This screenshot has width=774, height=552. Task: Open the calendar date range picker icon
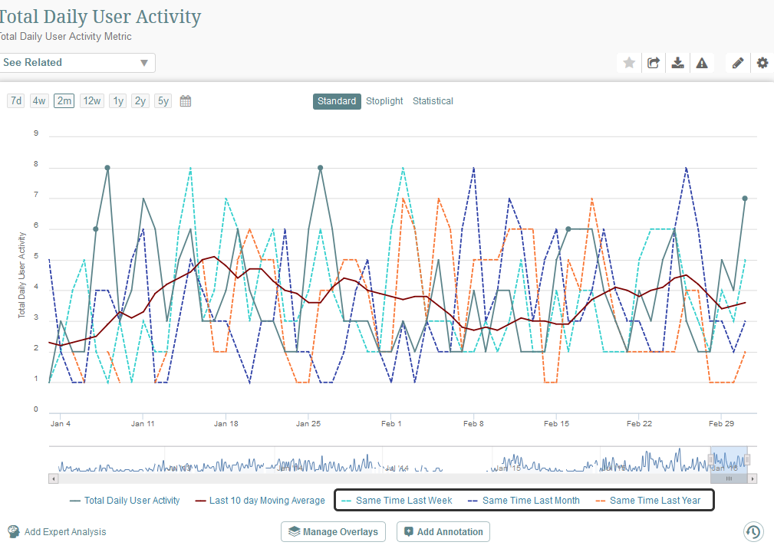pyautogui.click(x=185, y=100)
